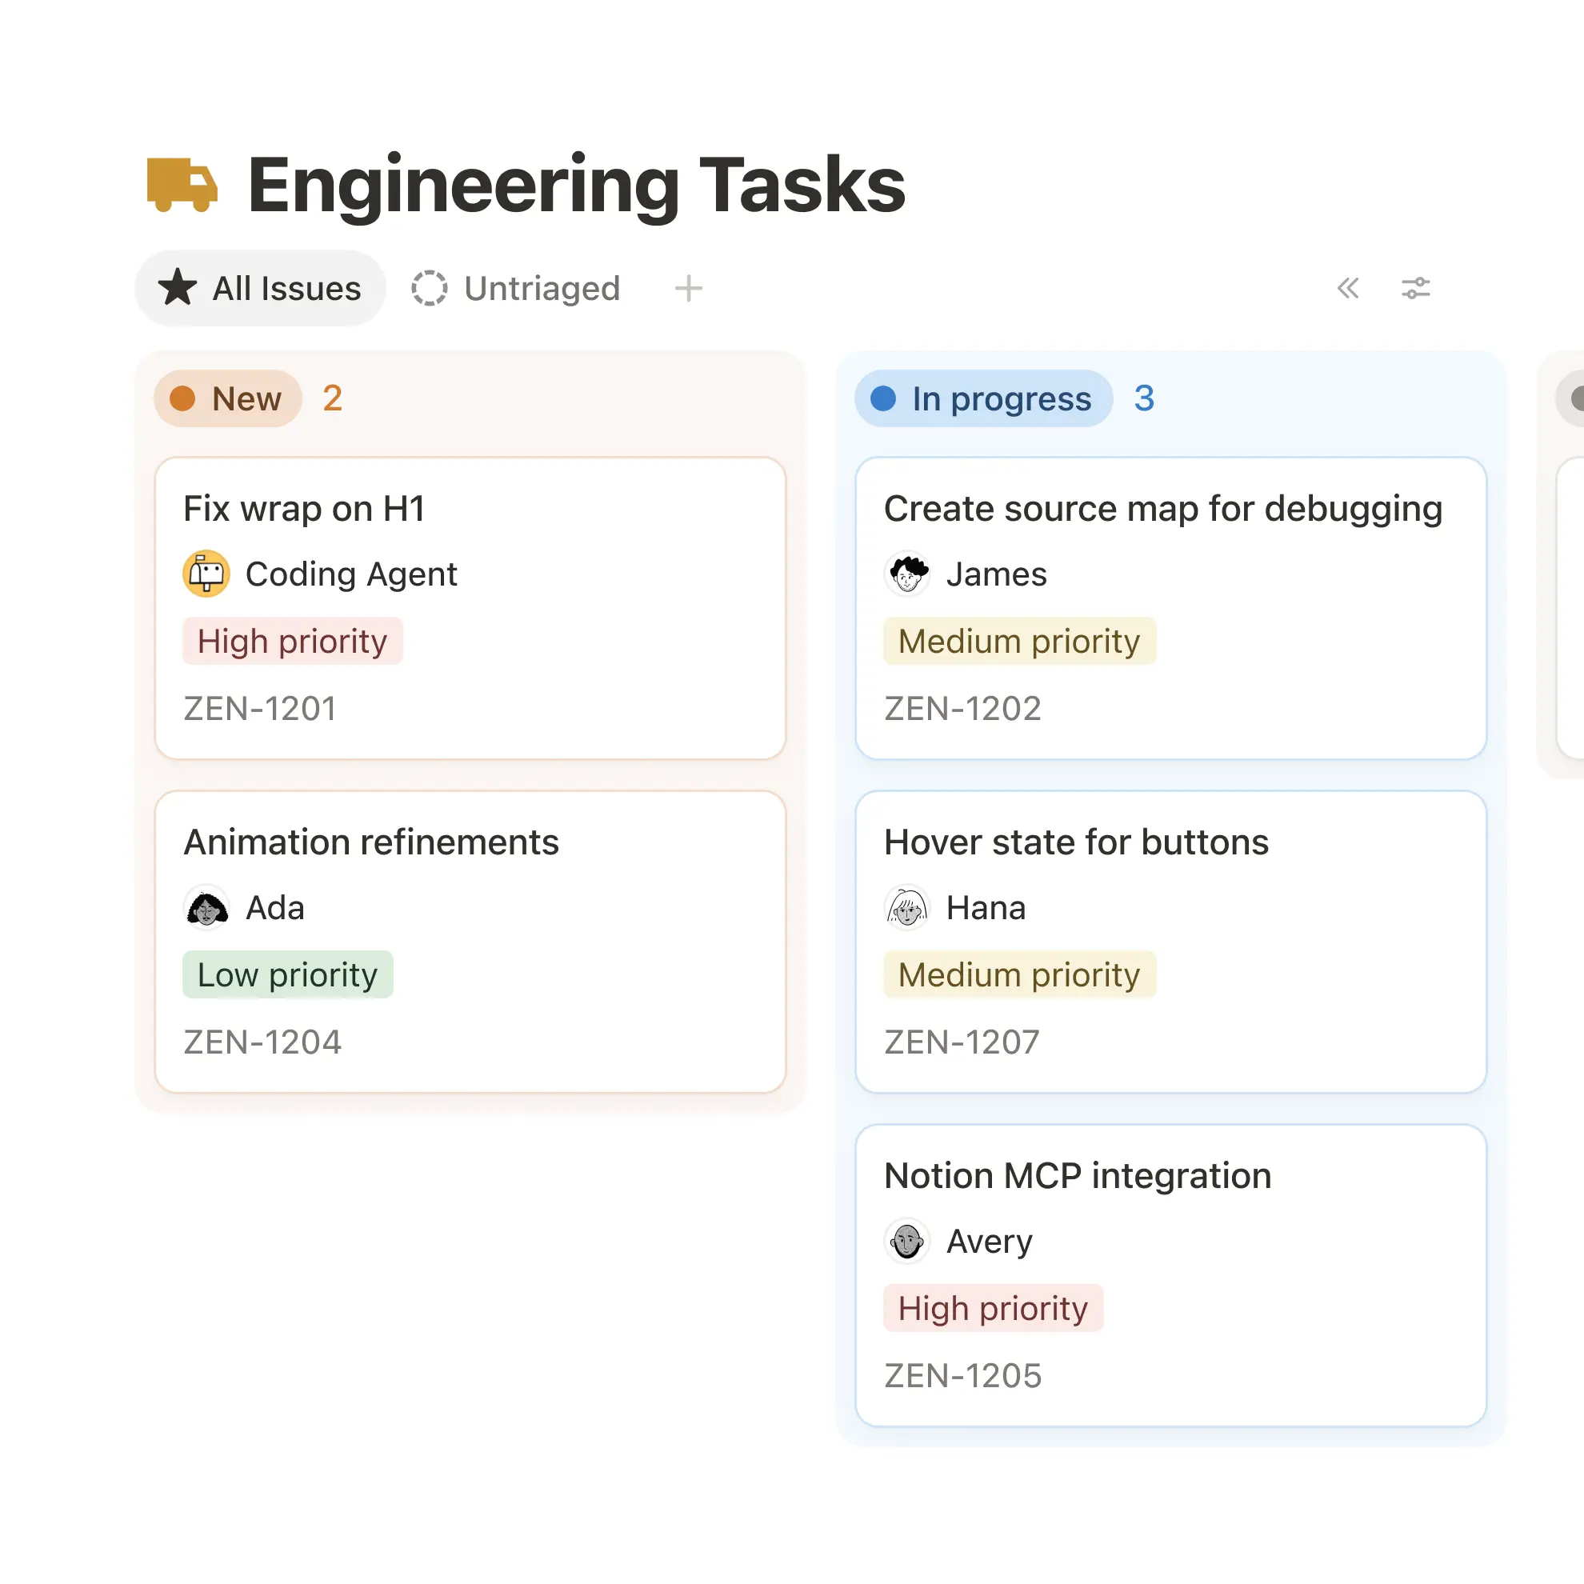This screenshot has width=1584, height=1584.
Task: Click High priority tag on ZEN-1201
Action: (x=293, y=641)
